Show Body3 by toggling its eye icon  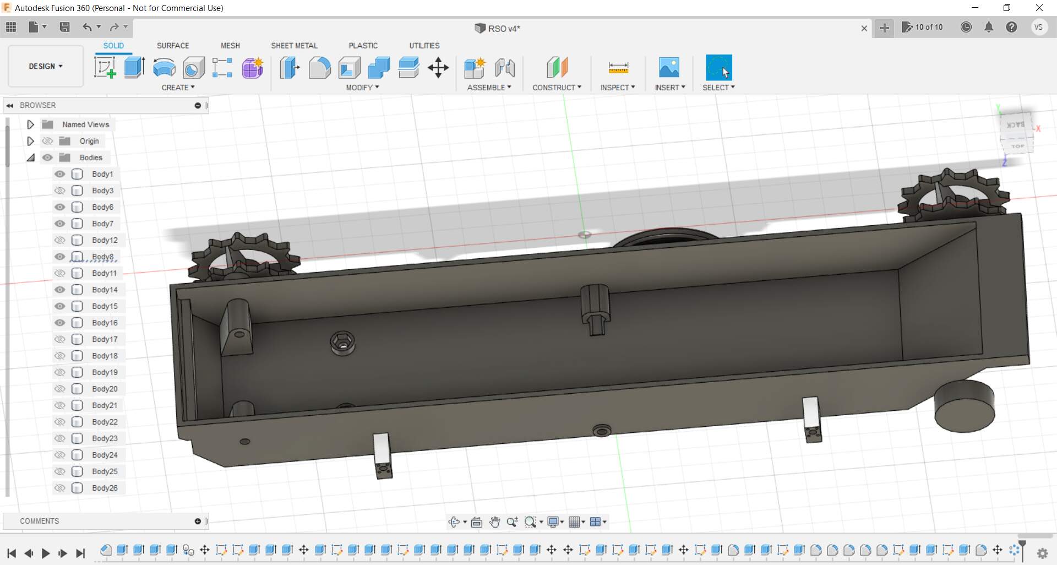pyautogui.click(x=60, y=191)
